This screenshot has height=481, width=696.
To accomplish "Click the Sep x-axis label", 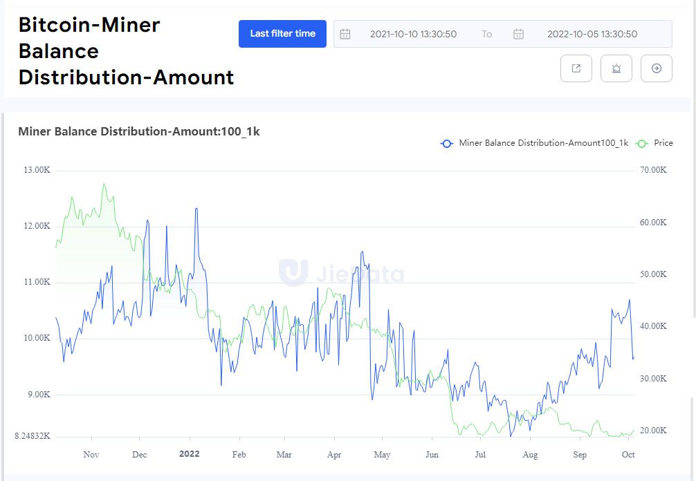I will 580,455.
